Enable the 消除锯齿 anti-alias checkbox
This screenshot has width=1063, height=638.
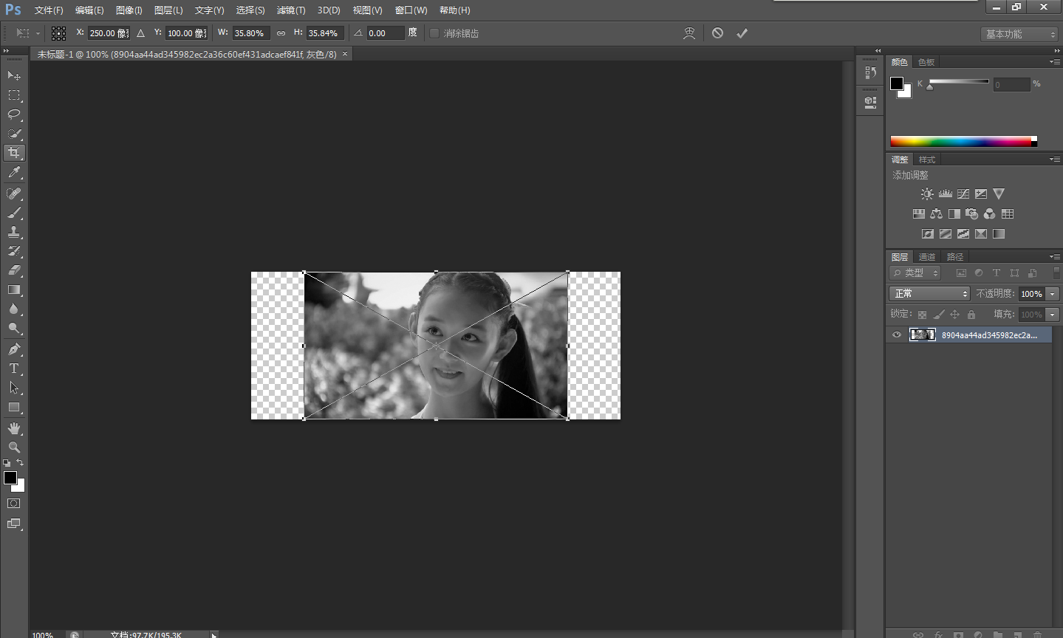pyautogui.click(x=434, y=33)
